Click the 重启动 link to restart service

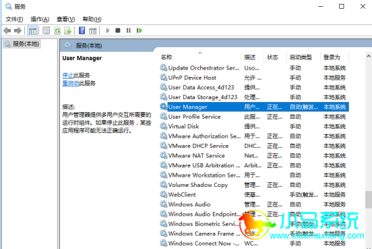(71, 83)
